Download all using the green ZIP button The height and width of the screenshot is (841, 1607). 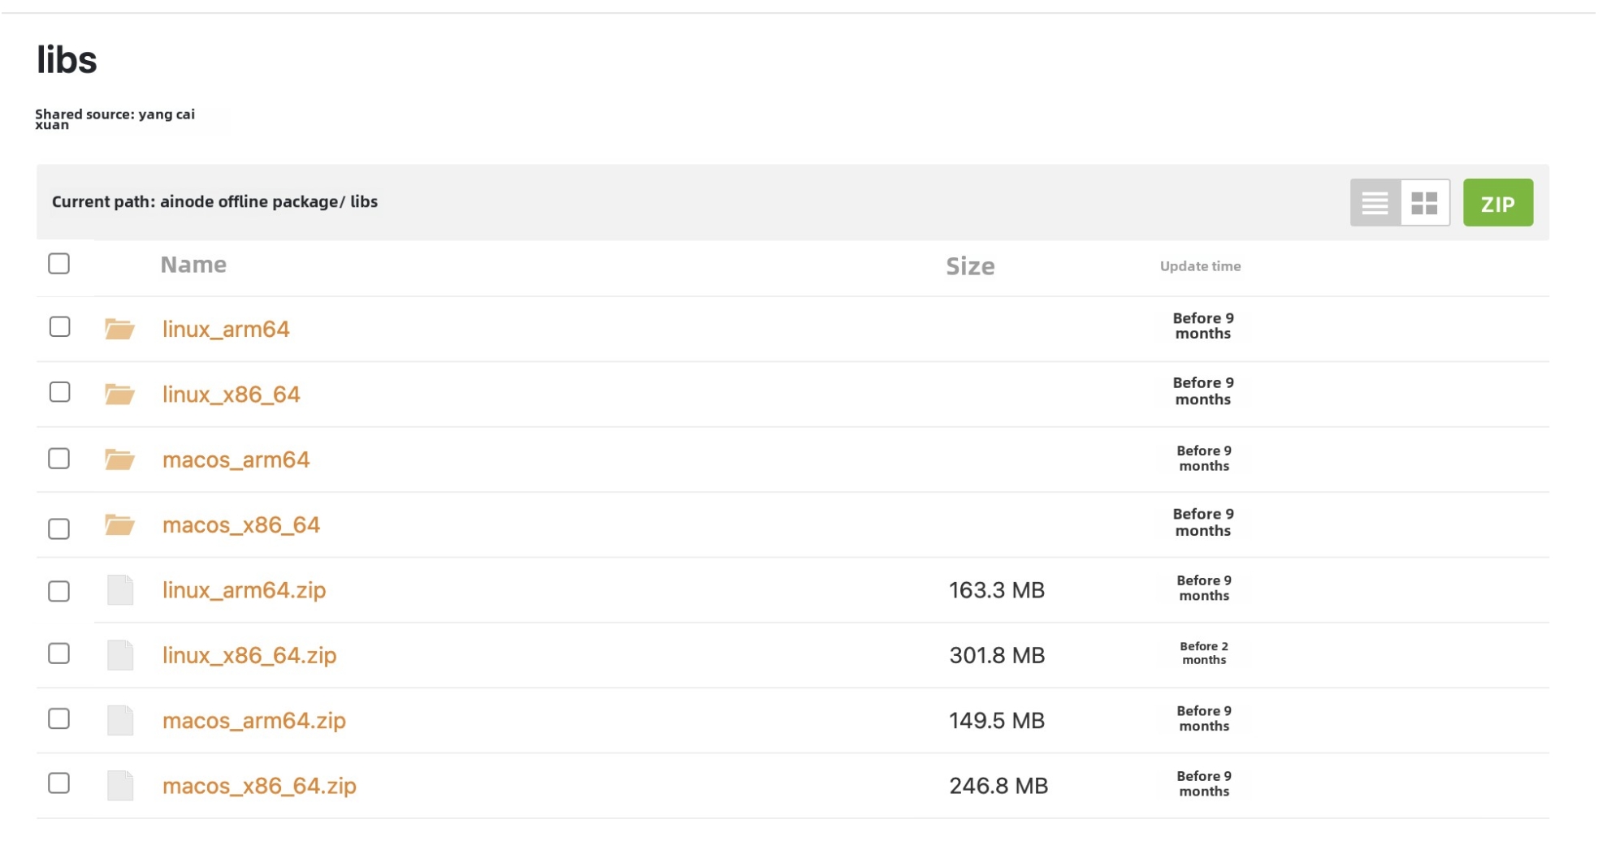coord(1497,203)
